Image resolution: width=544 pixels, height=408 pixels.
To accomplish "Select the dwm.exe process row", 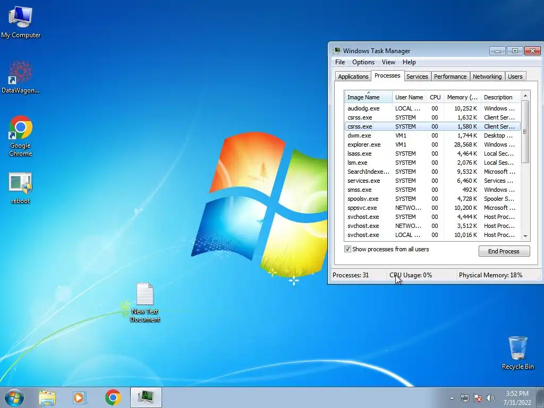I will tap(432, 135).
